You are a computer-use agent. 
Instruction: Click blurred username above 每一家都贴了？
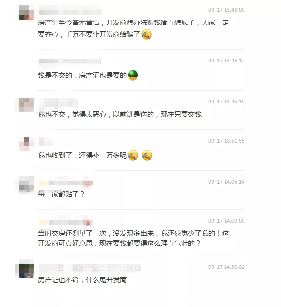(65, 183)
